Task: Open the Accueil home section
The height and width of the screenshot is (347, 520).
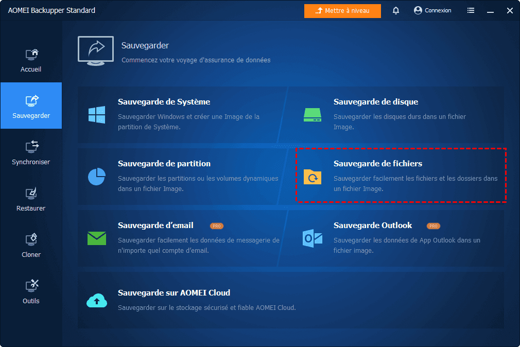Action: 31,60
